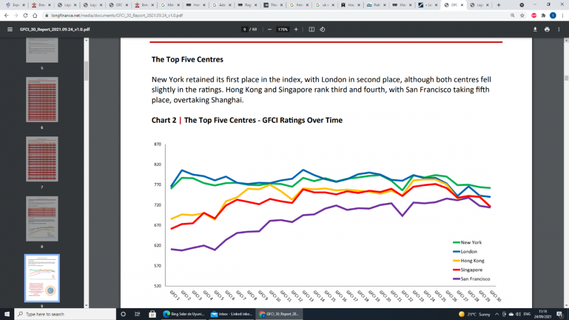This screenshot has height=320, width=569.
Task: Rotate the PDF counterclockwise
Action: click(322, 29)
